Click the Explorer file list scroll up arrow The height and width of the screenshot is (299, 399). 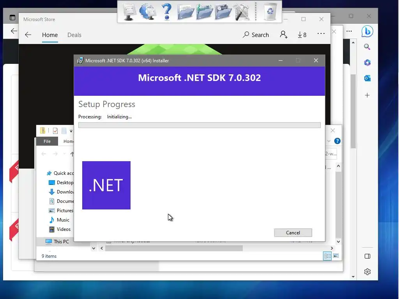point(339,166)
